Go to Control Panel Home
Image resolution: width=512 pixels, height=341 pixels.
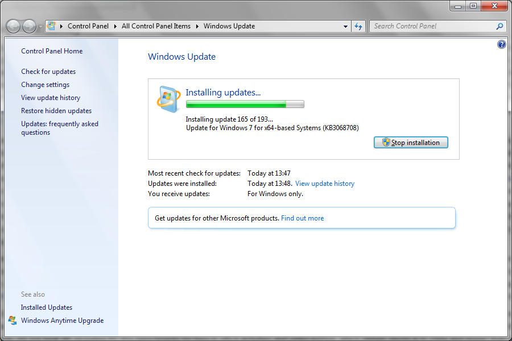coord(52,51)
